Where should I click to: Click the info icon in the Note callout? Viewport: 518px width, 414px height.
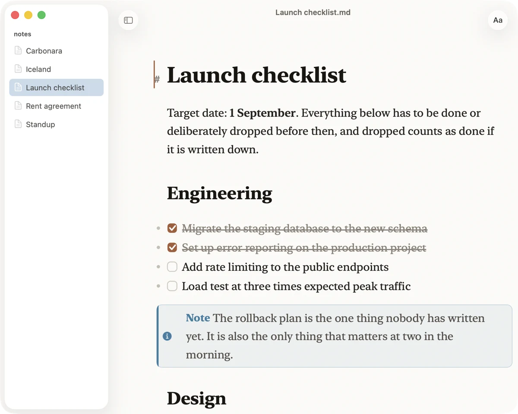coord(167,336)
